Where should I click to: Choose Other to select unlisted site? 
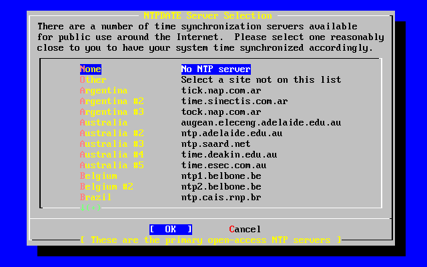tap(93, 80)
